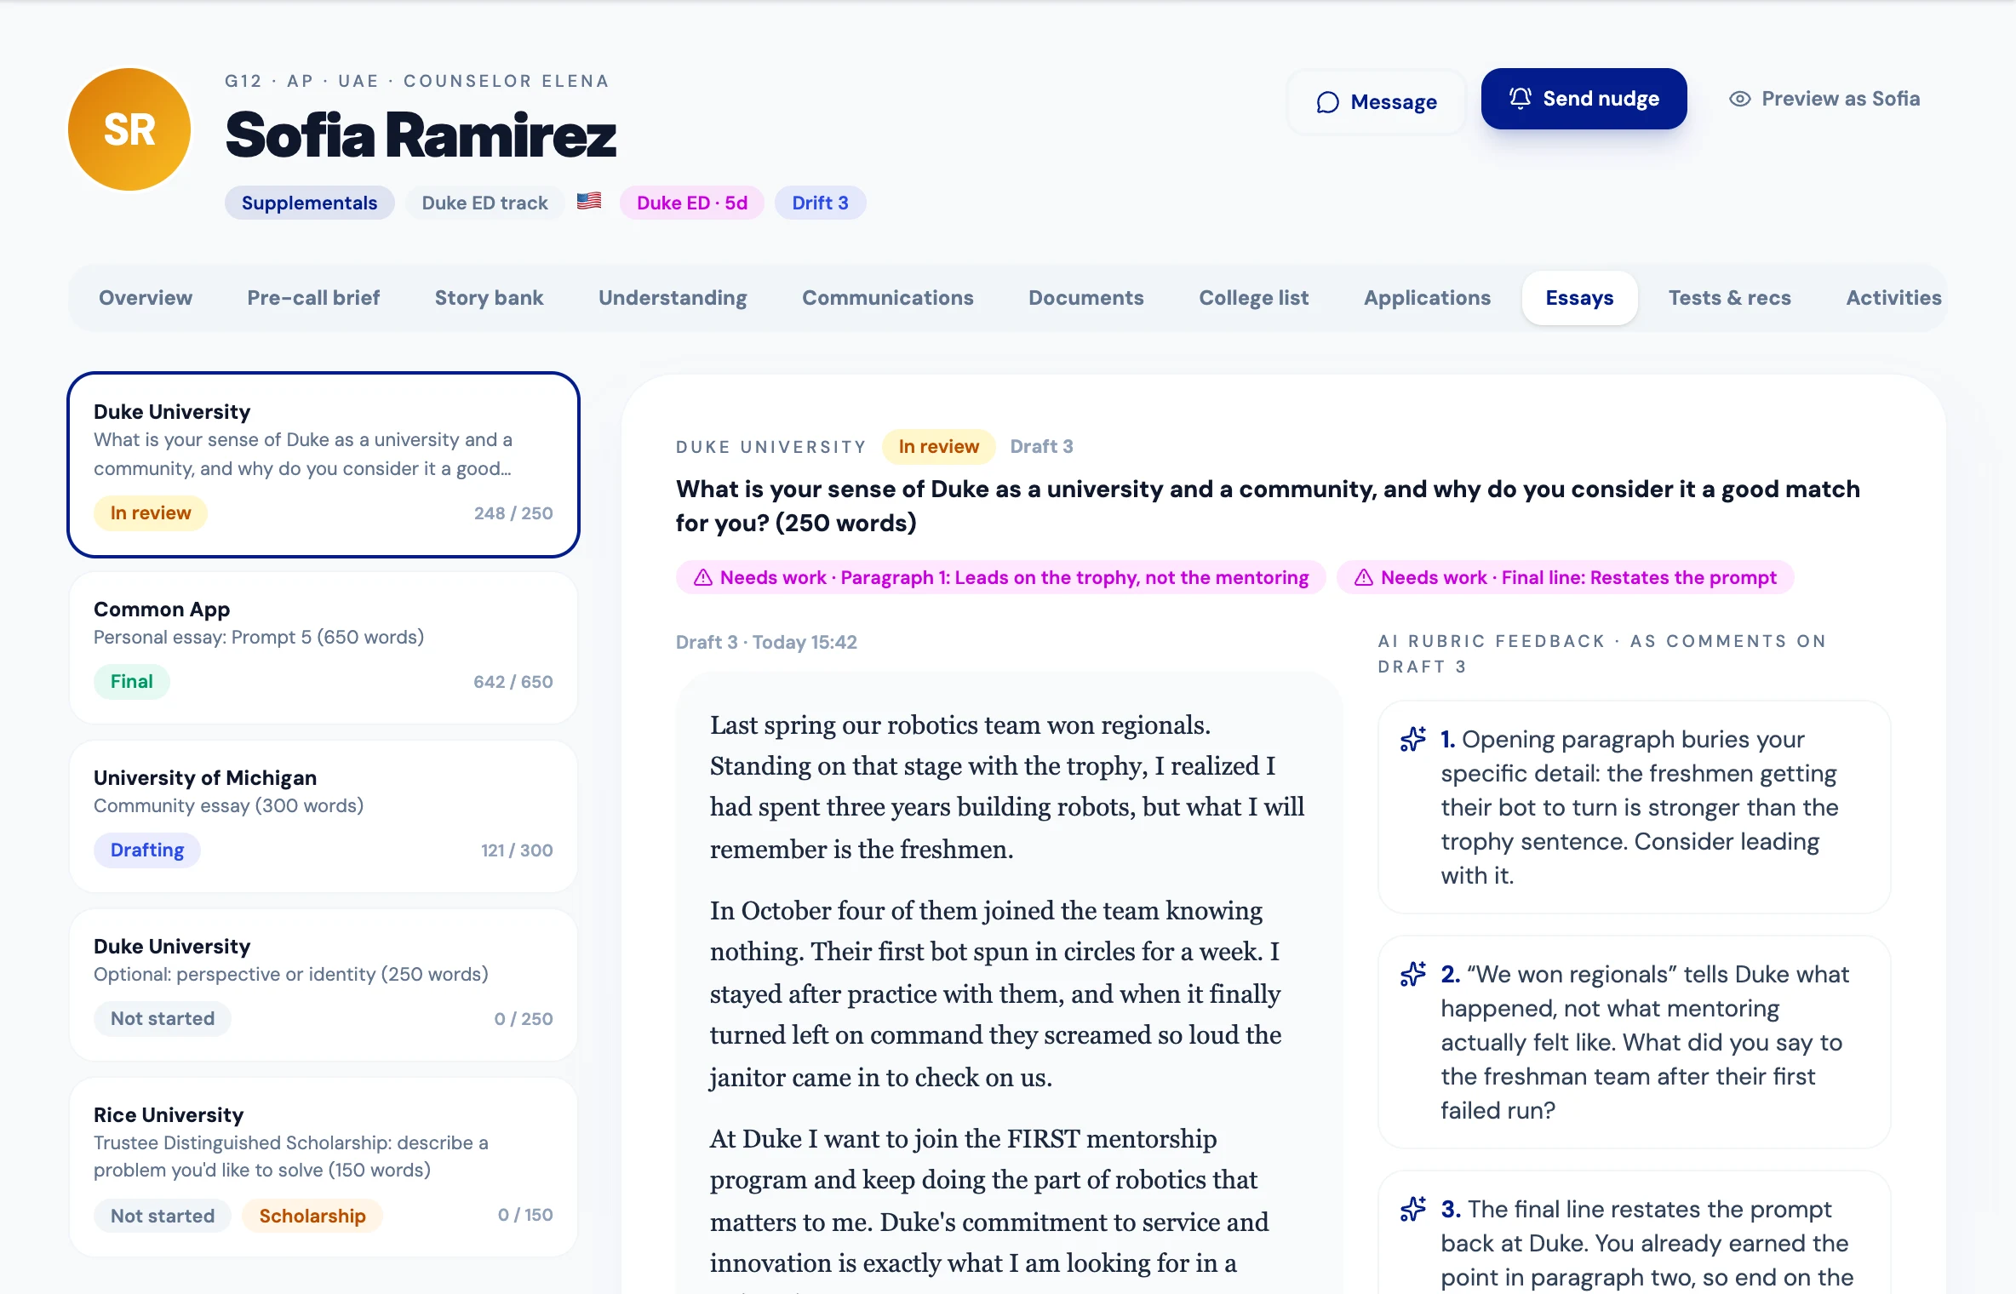Click the warning icon in Final line chip

pyautogui.click(x=1363, y=577)
